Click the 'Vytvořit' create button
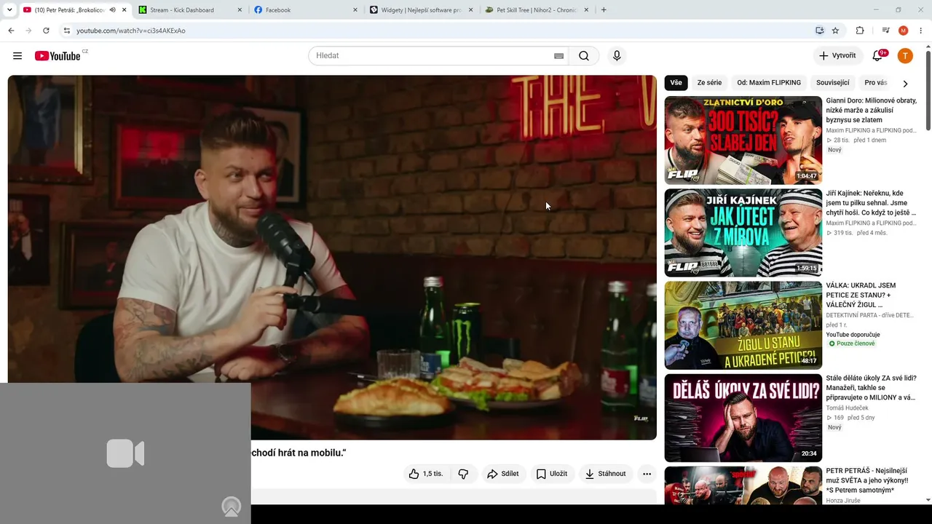This screenshot has height=524, width=932. click(838, 56)
